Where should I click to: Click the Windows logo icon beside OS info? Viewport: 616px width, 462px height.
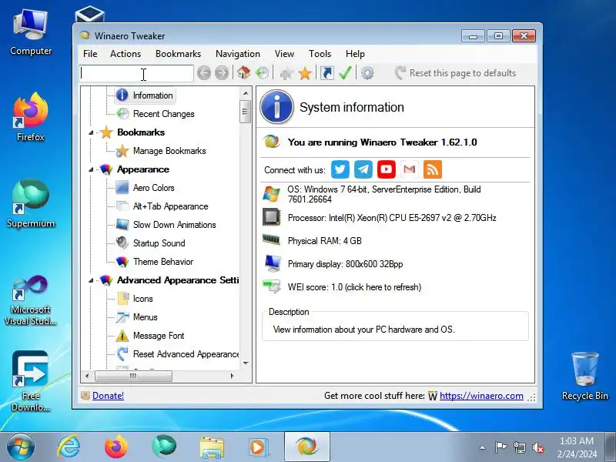tap(272, 194)
